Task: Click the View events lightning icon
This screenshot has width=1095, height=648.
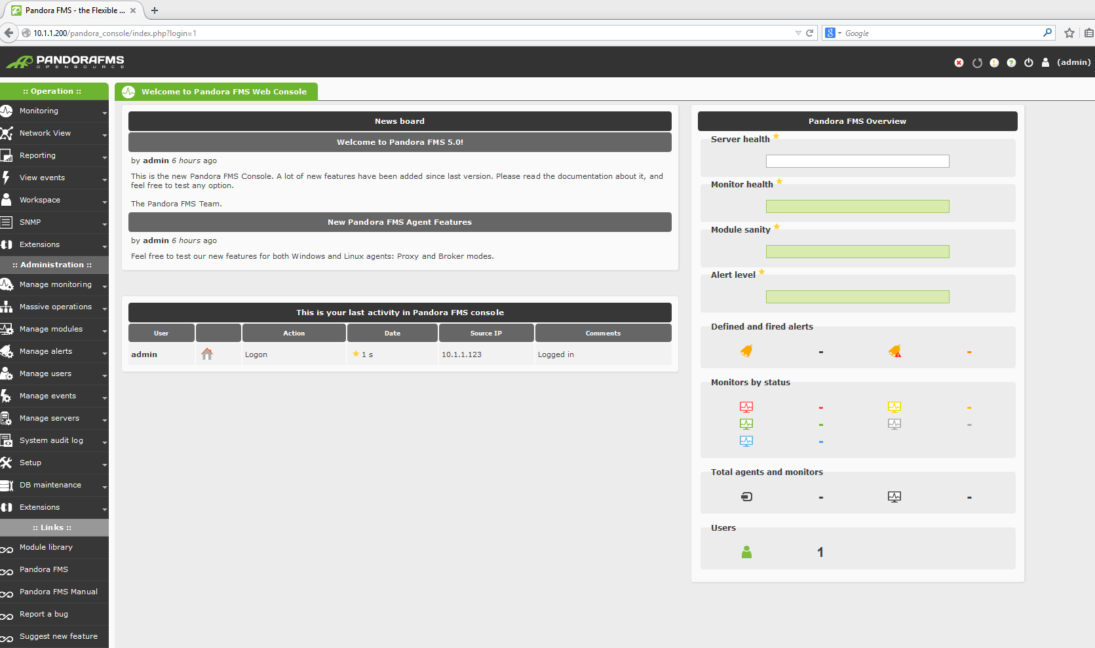Action: pyautogui.click(x=6, y=178)
